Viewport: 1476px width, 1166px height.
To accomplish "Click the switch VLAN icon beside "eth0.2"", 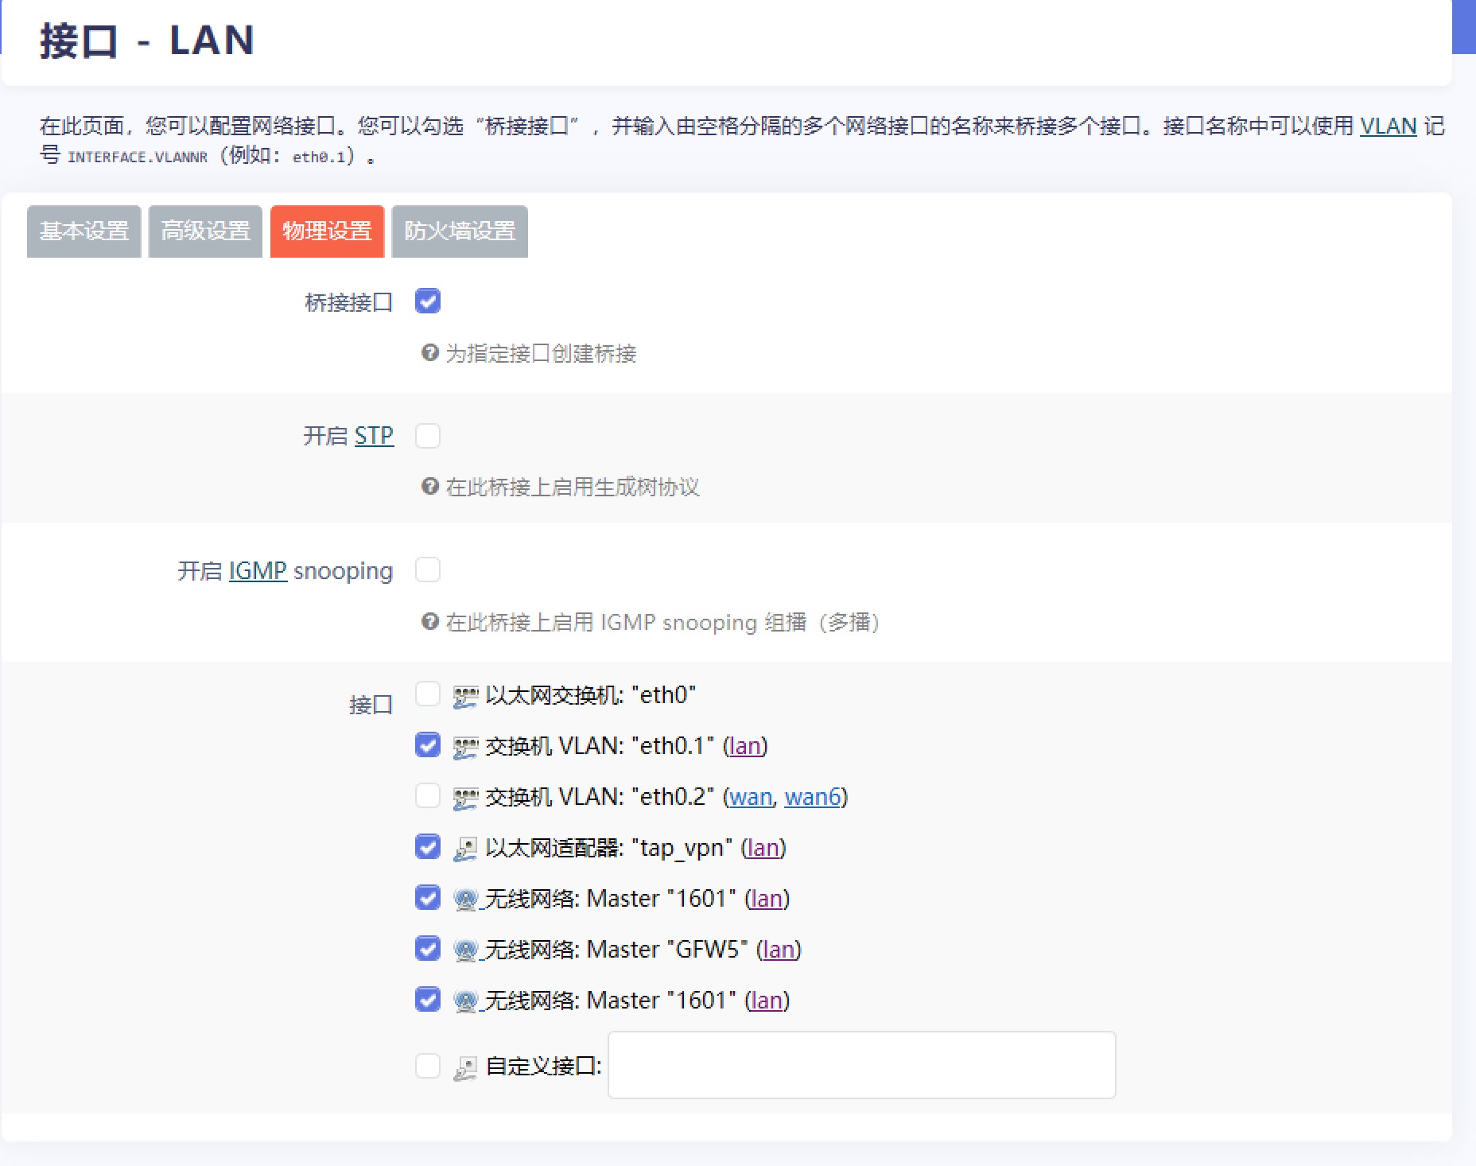I will [x=464, y=796].
